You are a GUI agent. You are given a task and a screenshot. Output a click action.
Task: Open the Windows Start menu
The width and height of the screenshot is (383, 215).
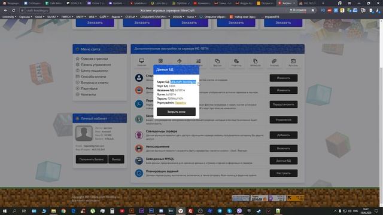tap(4, 211)
